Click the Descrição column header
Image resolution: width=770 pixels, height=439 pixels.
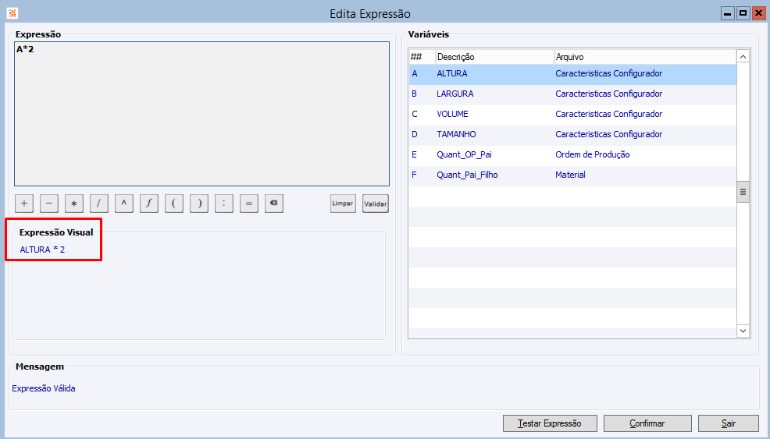coord(494,57)
